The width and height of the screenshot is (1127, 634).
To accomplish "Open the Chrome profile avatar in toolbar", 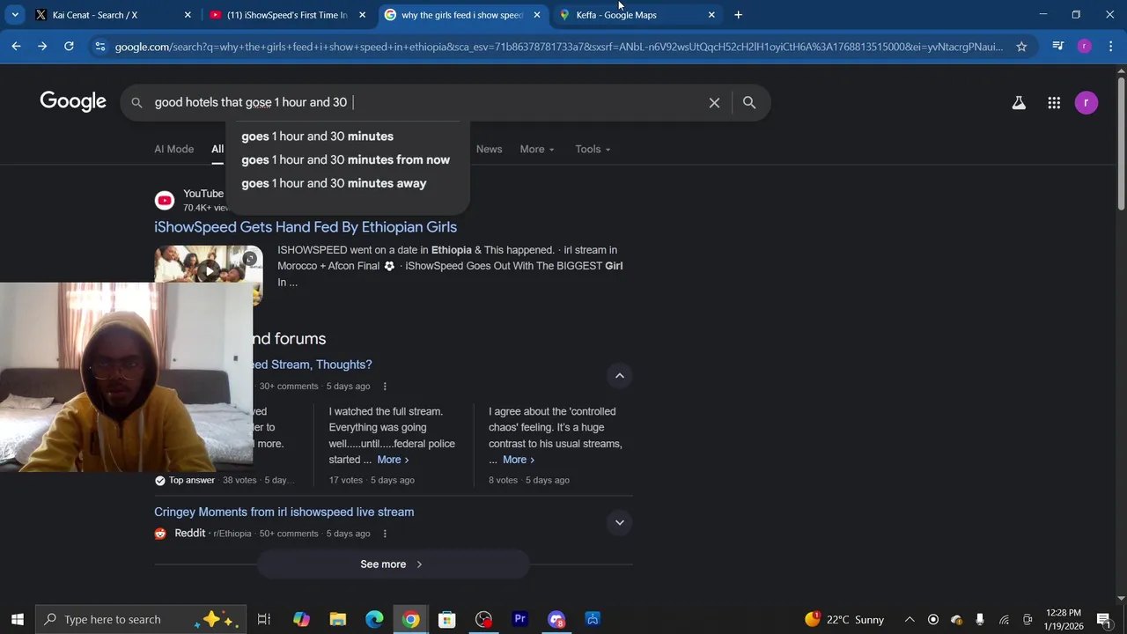I will pyautogui.click(x=1084, y=46).
